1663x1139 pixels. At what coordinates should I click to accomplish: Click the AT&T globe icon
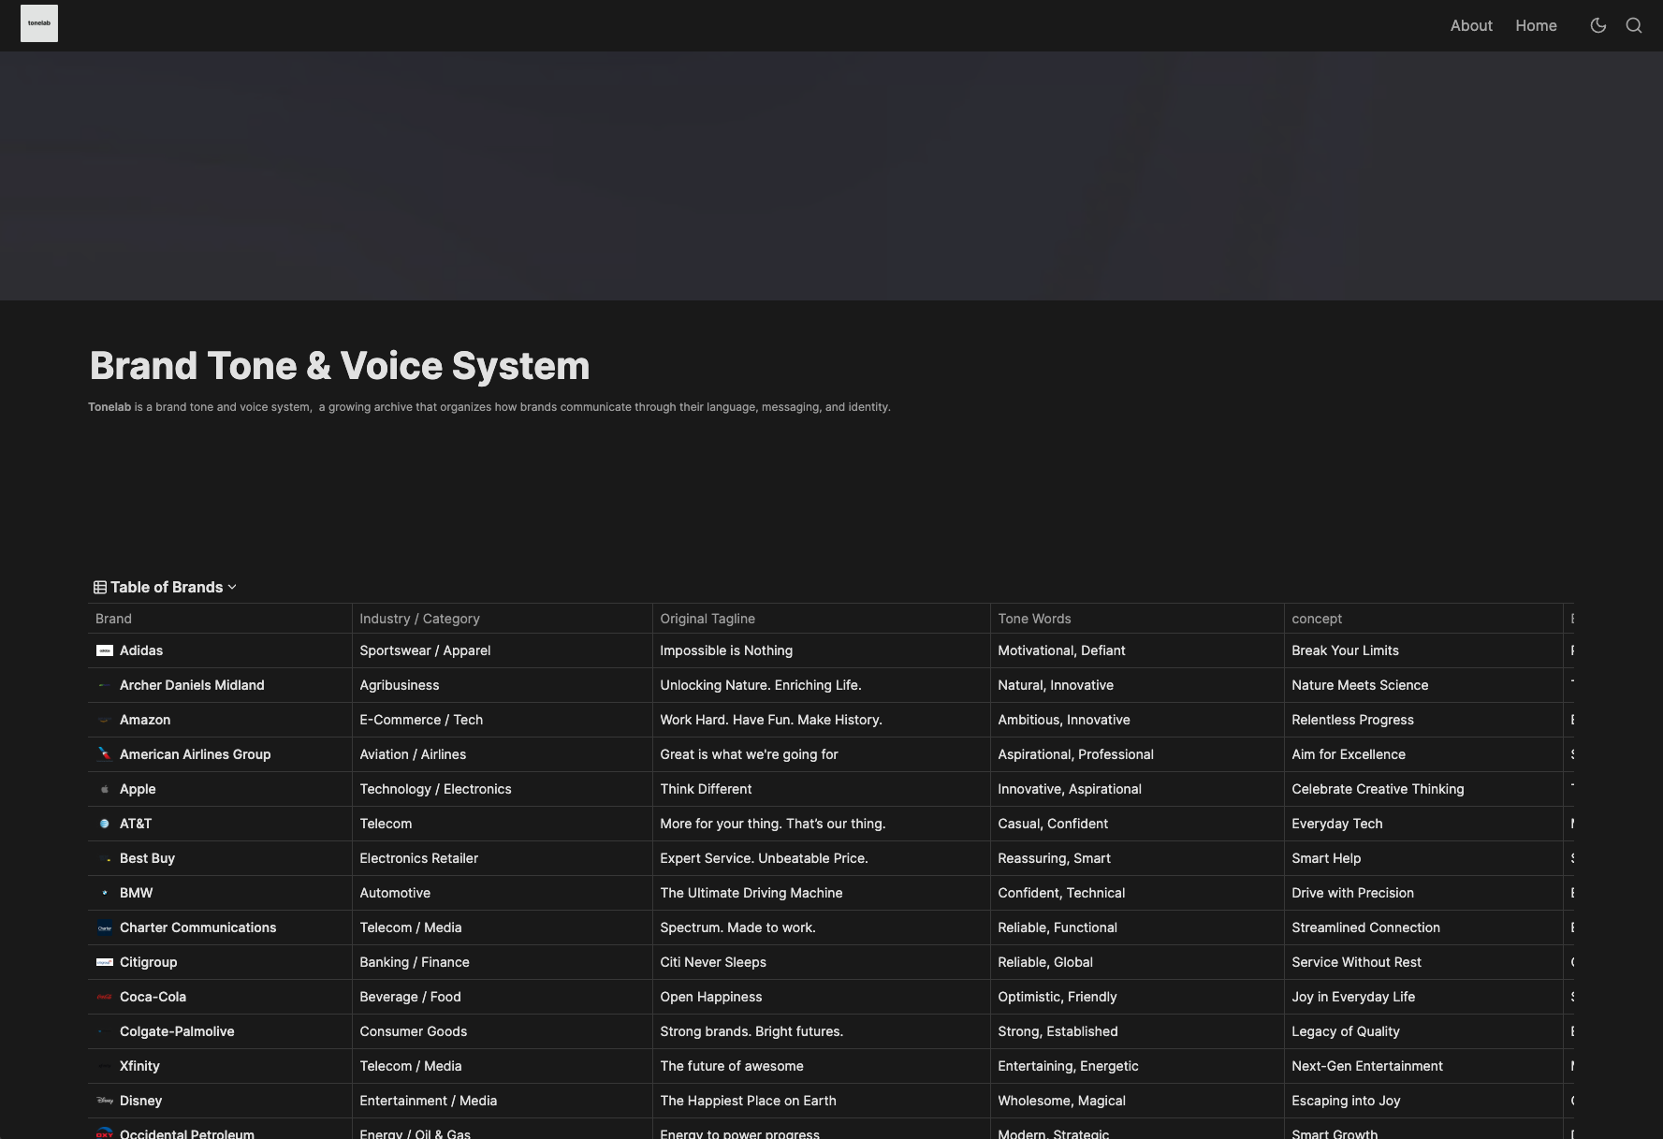click(x=105, y=824)
